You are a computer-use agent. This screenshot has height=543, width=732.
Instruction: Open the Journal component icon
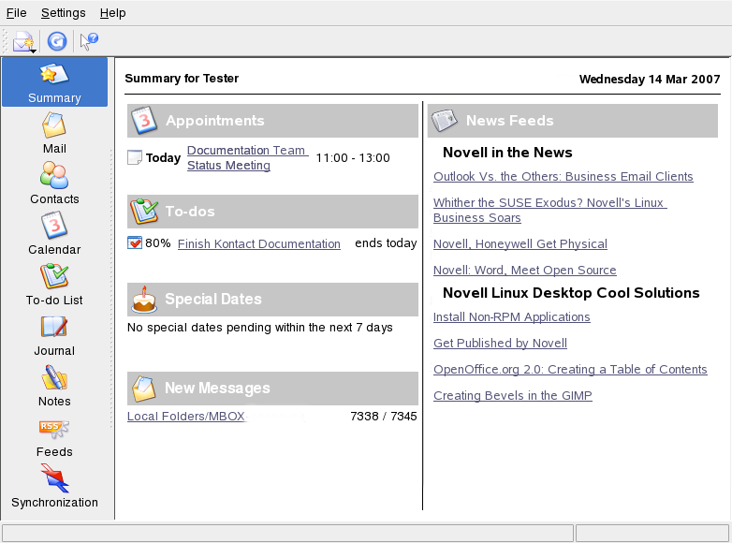click(x=54, y=327)
